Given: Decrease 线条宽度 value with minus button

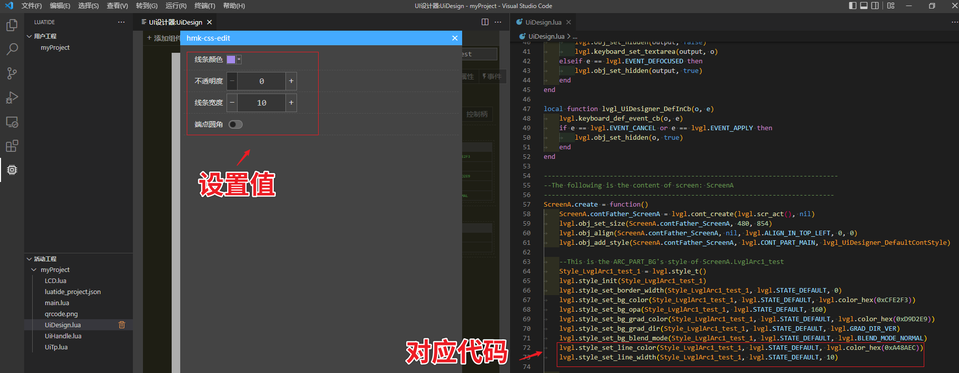Looking at the screenshot, I should point(232,103).
